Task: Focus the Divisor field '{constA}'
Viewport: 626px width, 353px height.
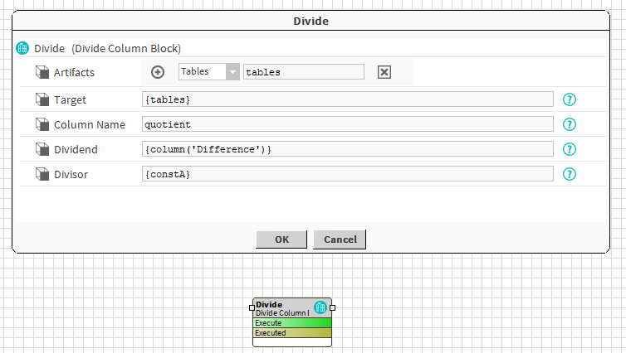Action: click(347, 174)
